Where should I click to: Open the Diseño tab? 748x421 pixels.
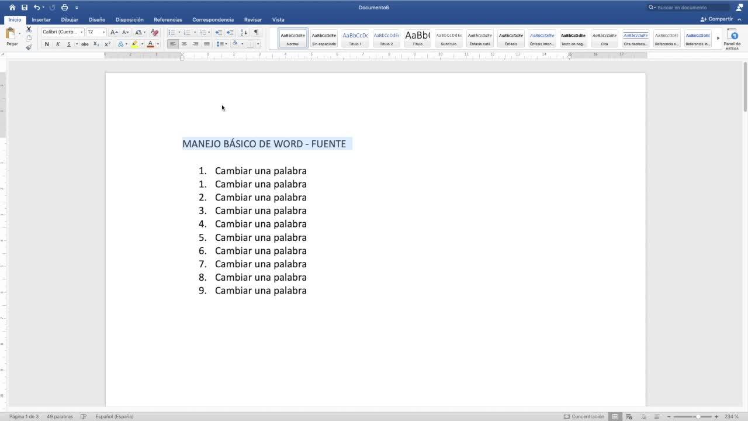coord(97,20)
